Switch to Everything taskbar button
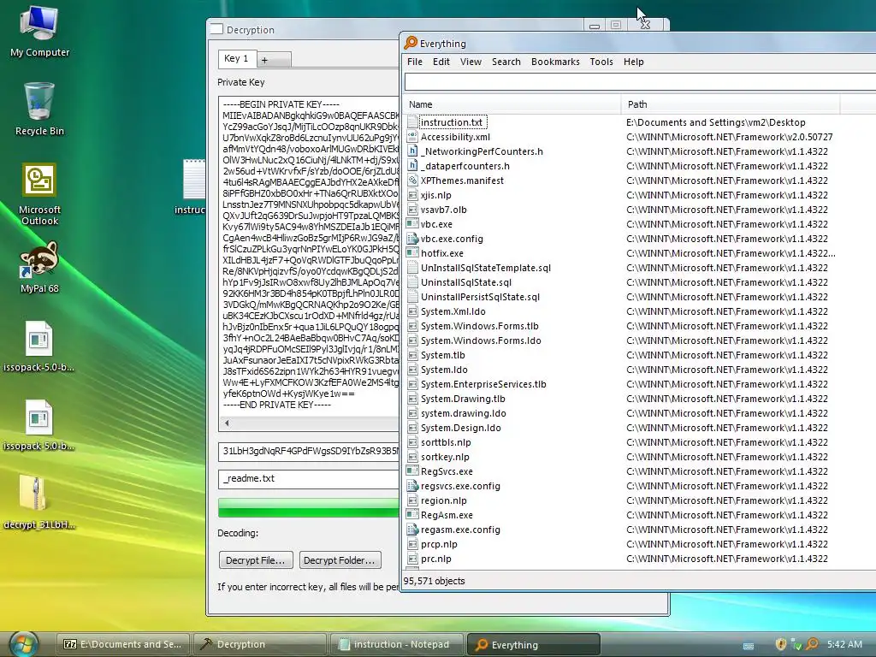The width and height of the screenshot is (876, 657). tap(534, 645)
